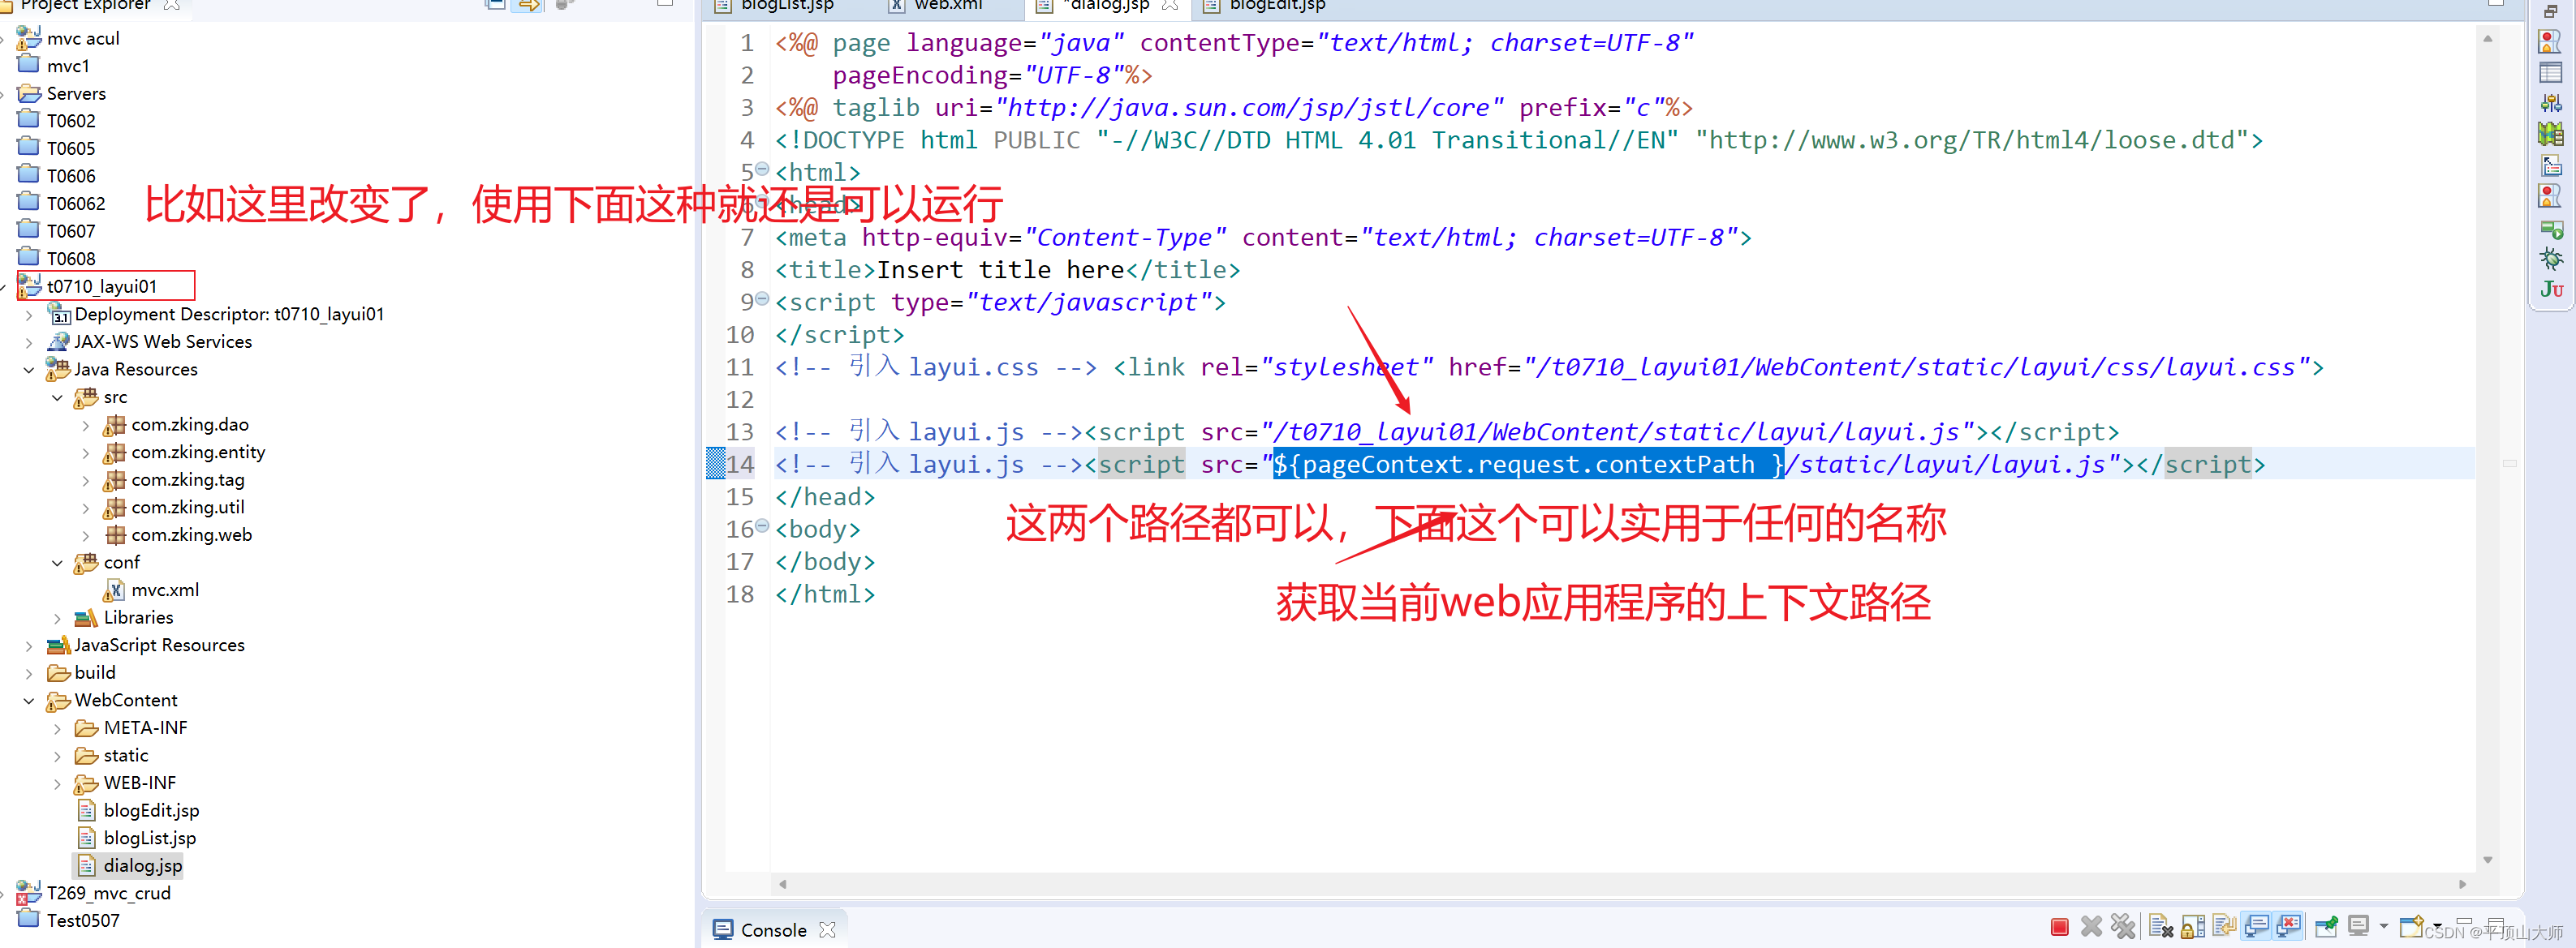Expand the static folder node

tap(57, 756)
